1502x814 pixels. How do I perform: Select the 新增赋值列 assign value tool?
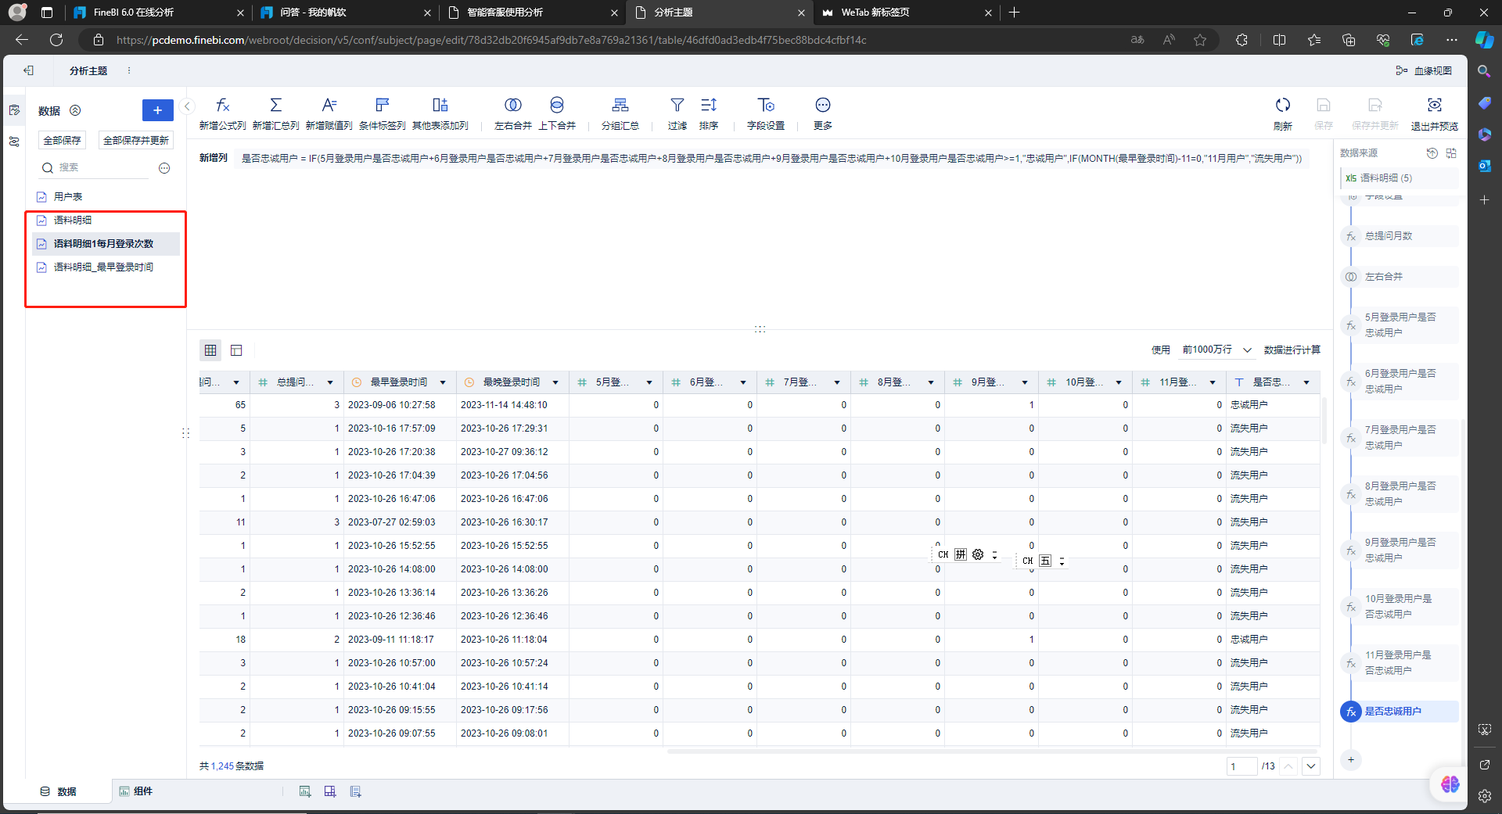pos(329,113)
